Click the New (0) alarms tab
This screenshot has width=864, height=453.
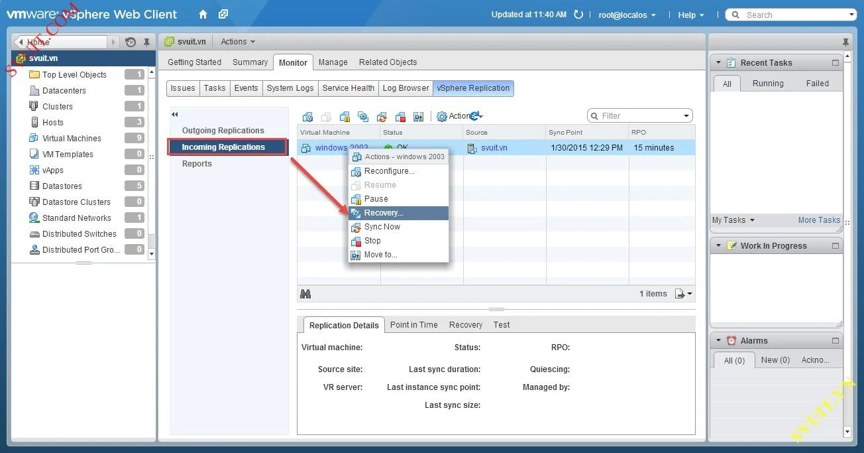(x=775, y=360)
